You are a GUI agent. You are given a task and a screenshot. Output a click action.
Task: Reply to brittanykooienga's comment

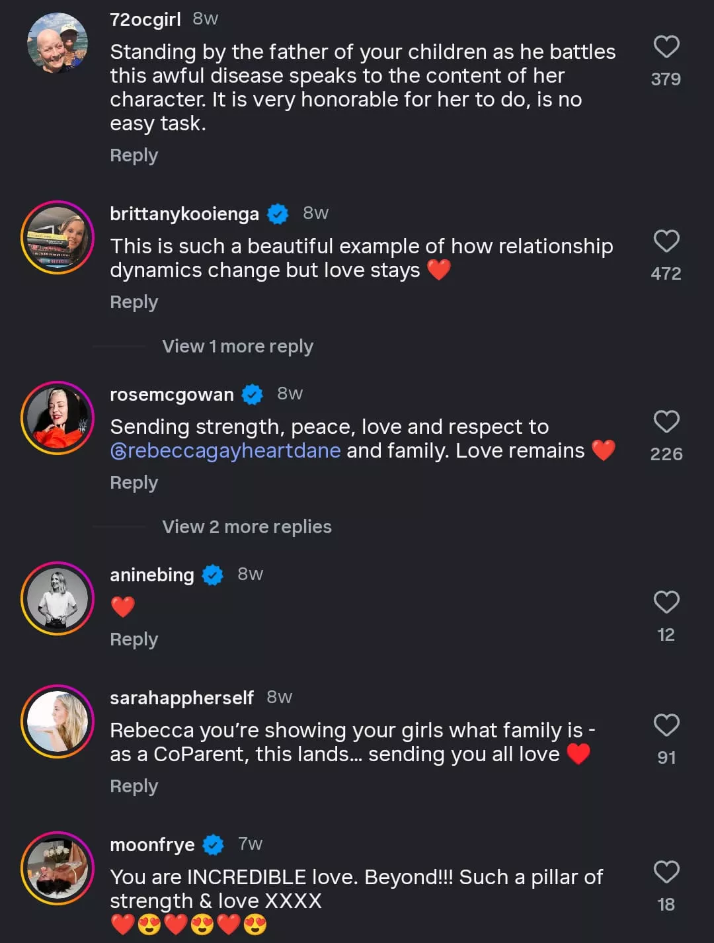[134, 302]
